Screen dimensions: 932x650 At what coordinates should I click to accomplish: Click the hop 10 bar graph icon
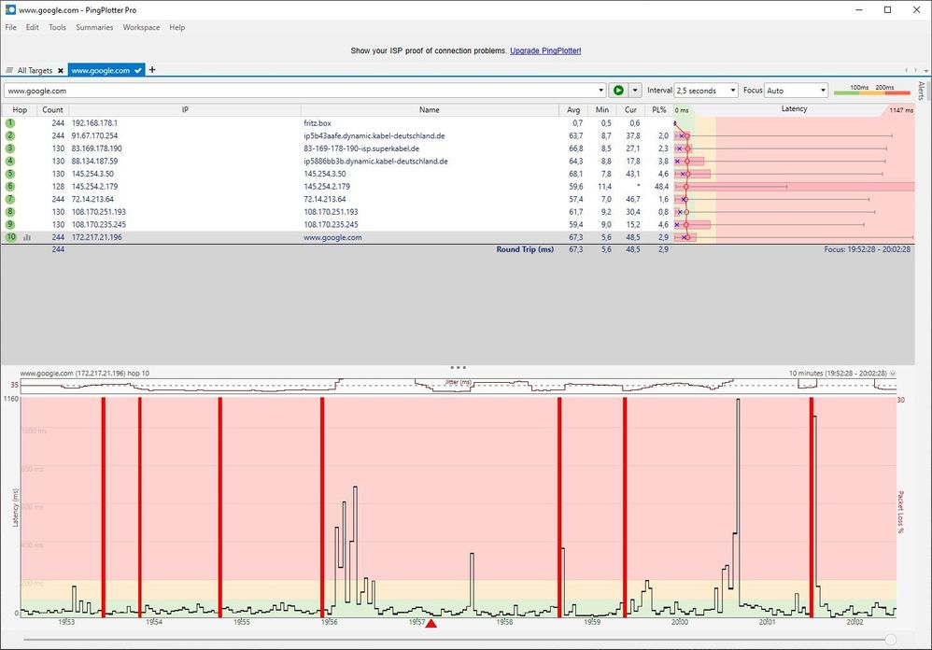[27, 237]
